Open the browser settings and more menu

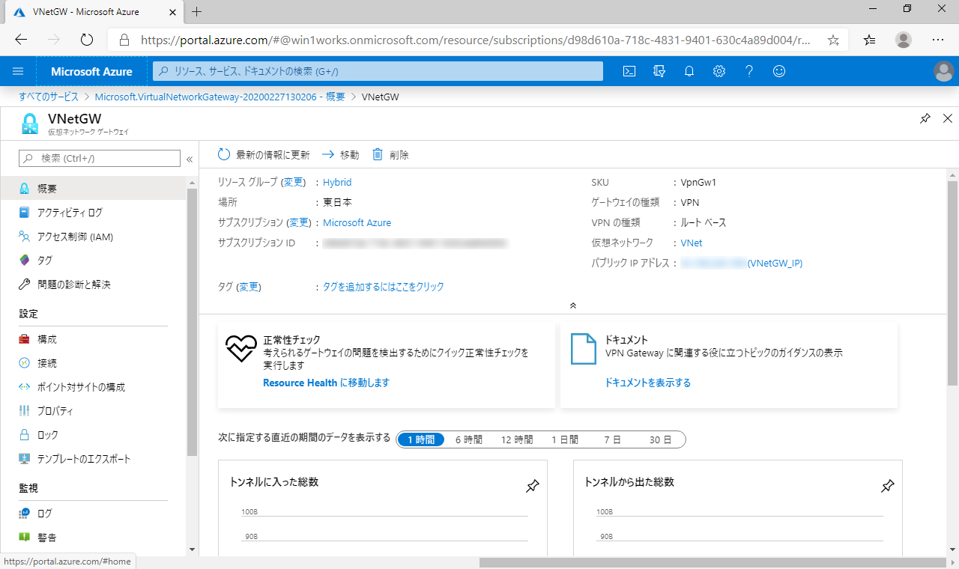(x=938, y=40)
